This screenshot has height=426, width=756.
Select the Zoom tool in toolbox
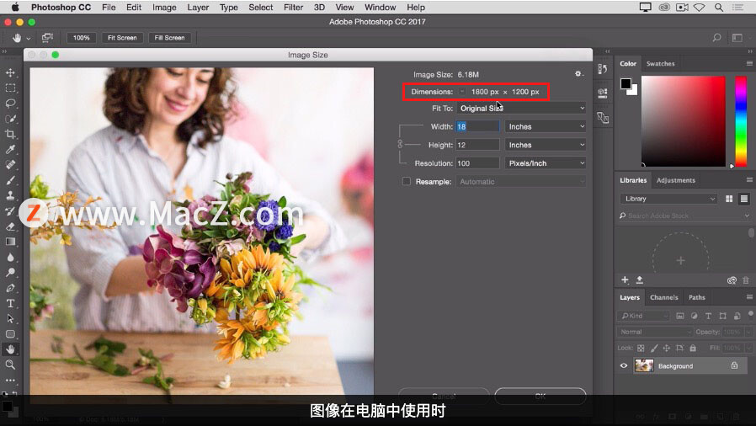pos(10,365)
